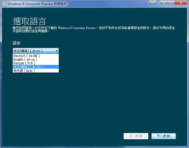The width and height of the screenshot is (189, 148).
Task: Choose English ( en-us ) language option
Action: (x=36, y=60)
